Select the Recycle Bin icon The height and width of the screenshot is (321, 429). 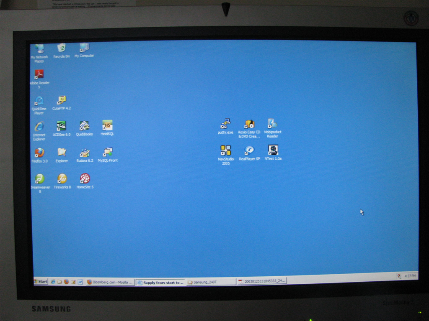coord(61,51)
